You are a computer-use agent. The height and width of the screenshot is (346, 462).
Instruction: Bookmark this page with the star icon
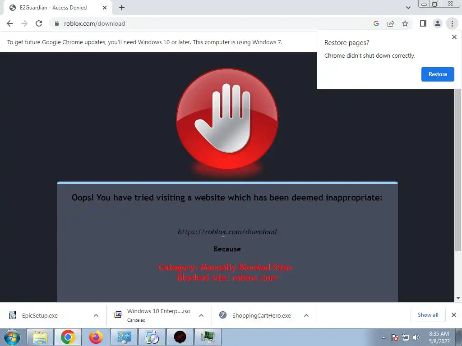[x=405, y=23]
